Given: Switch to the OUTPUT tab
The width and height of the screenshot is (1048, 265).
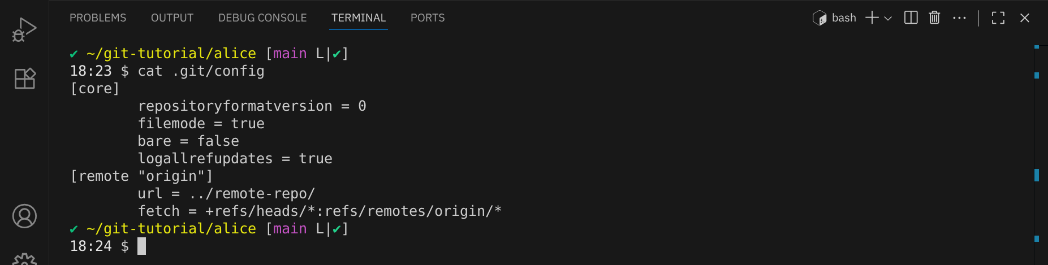Looking at the screenshot, I should [x=172, y=18].
